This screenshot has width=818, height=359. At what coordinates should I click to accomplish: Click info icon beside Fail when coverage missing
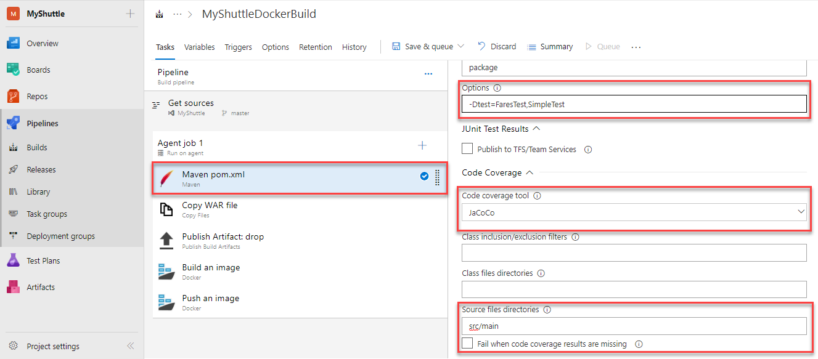tap(639, 344)
